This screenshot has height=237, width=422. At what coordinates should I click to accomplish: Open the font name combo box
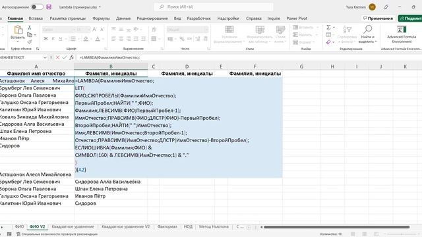pyautogui.click(x=58, y=29)
